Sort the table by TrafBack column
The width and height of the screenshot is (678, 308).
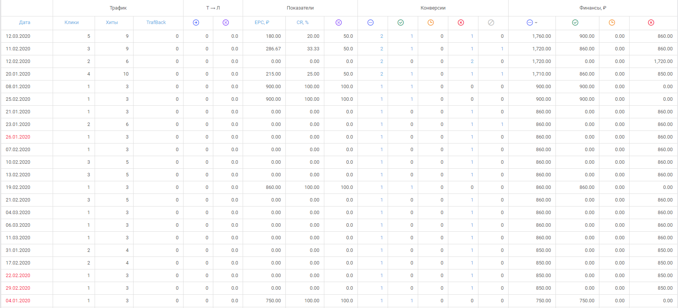click(x=156, y=23)
